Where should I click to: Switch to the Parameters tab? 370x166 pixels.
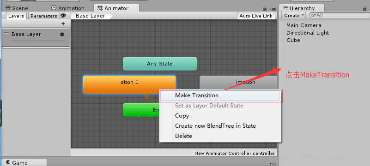44,16
